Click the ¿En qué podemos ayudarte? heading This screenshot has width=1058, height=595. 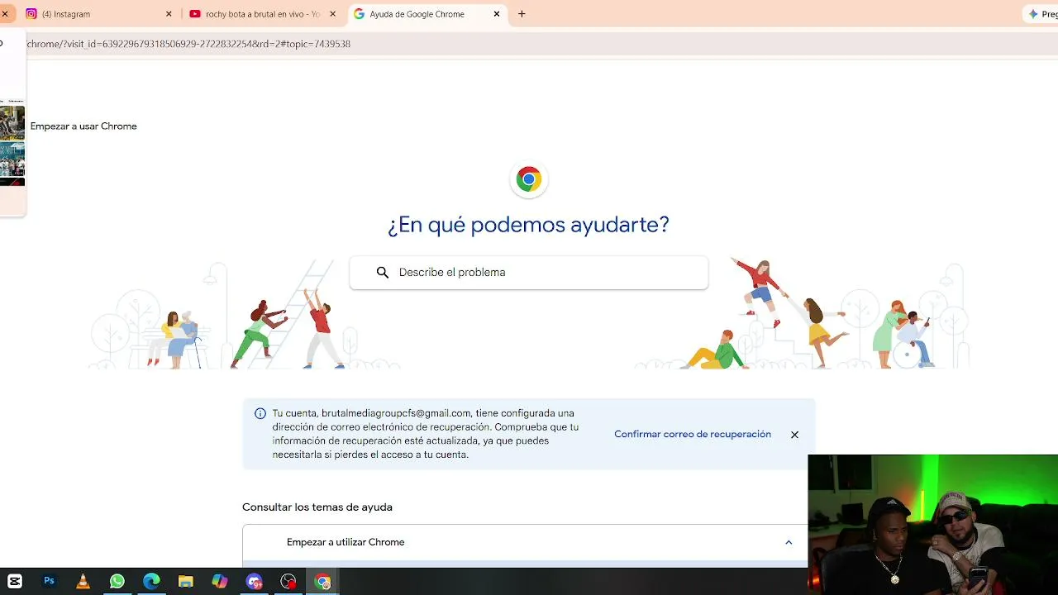pyautogui.click(x=529, y=225)
